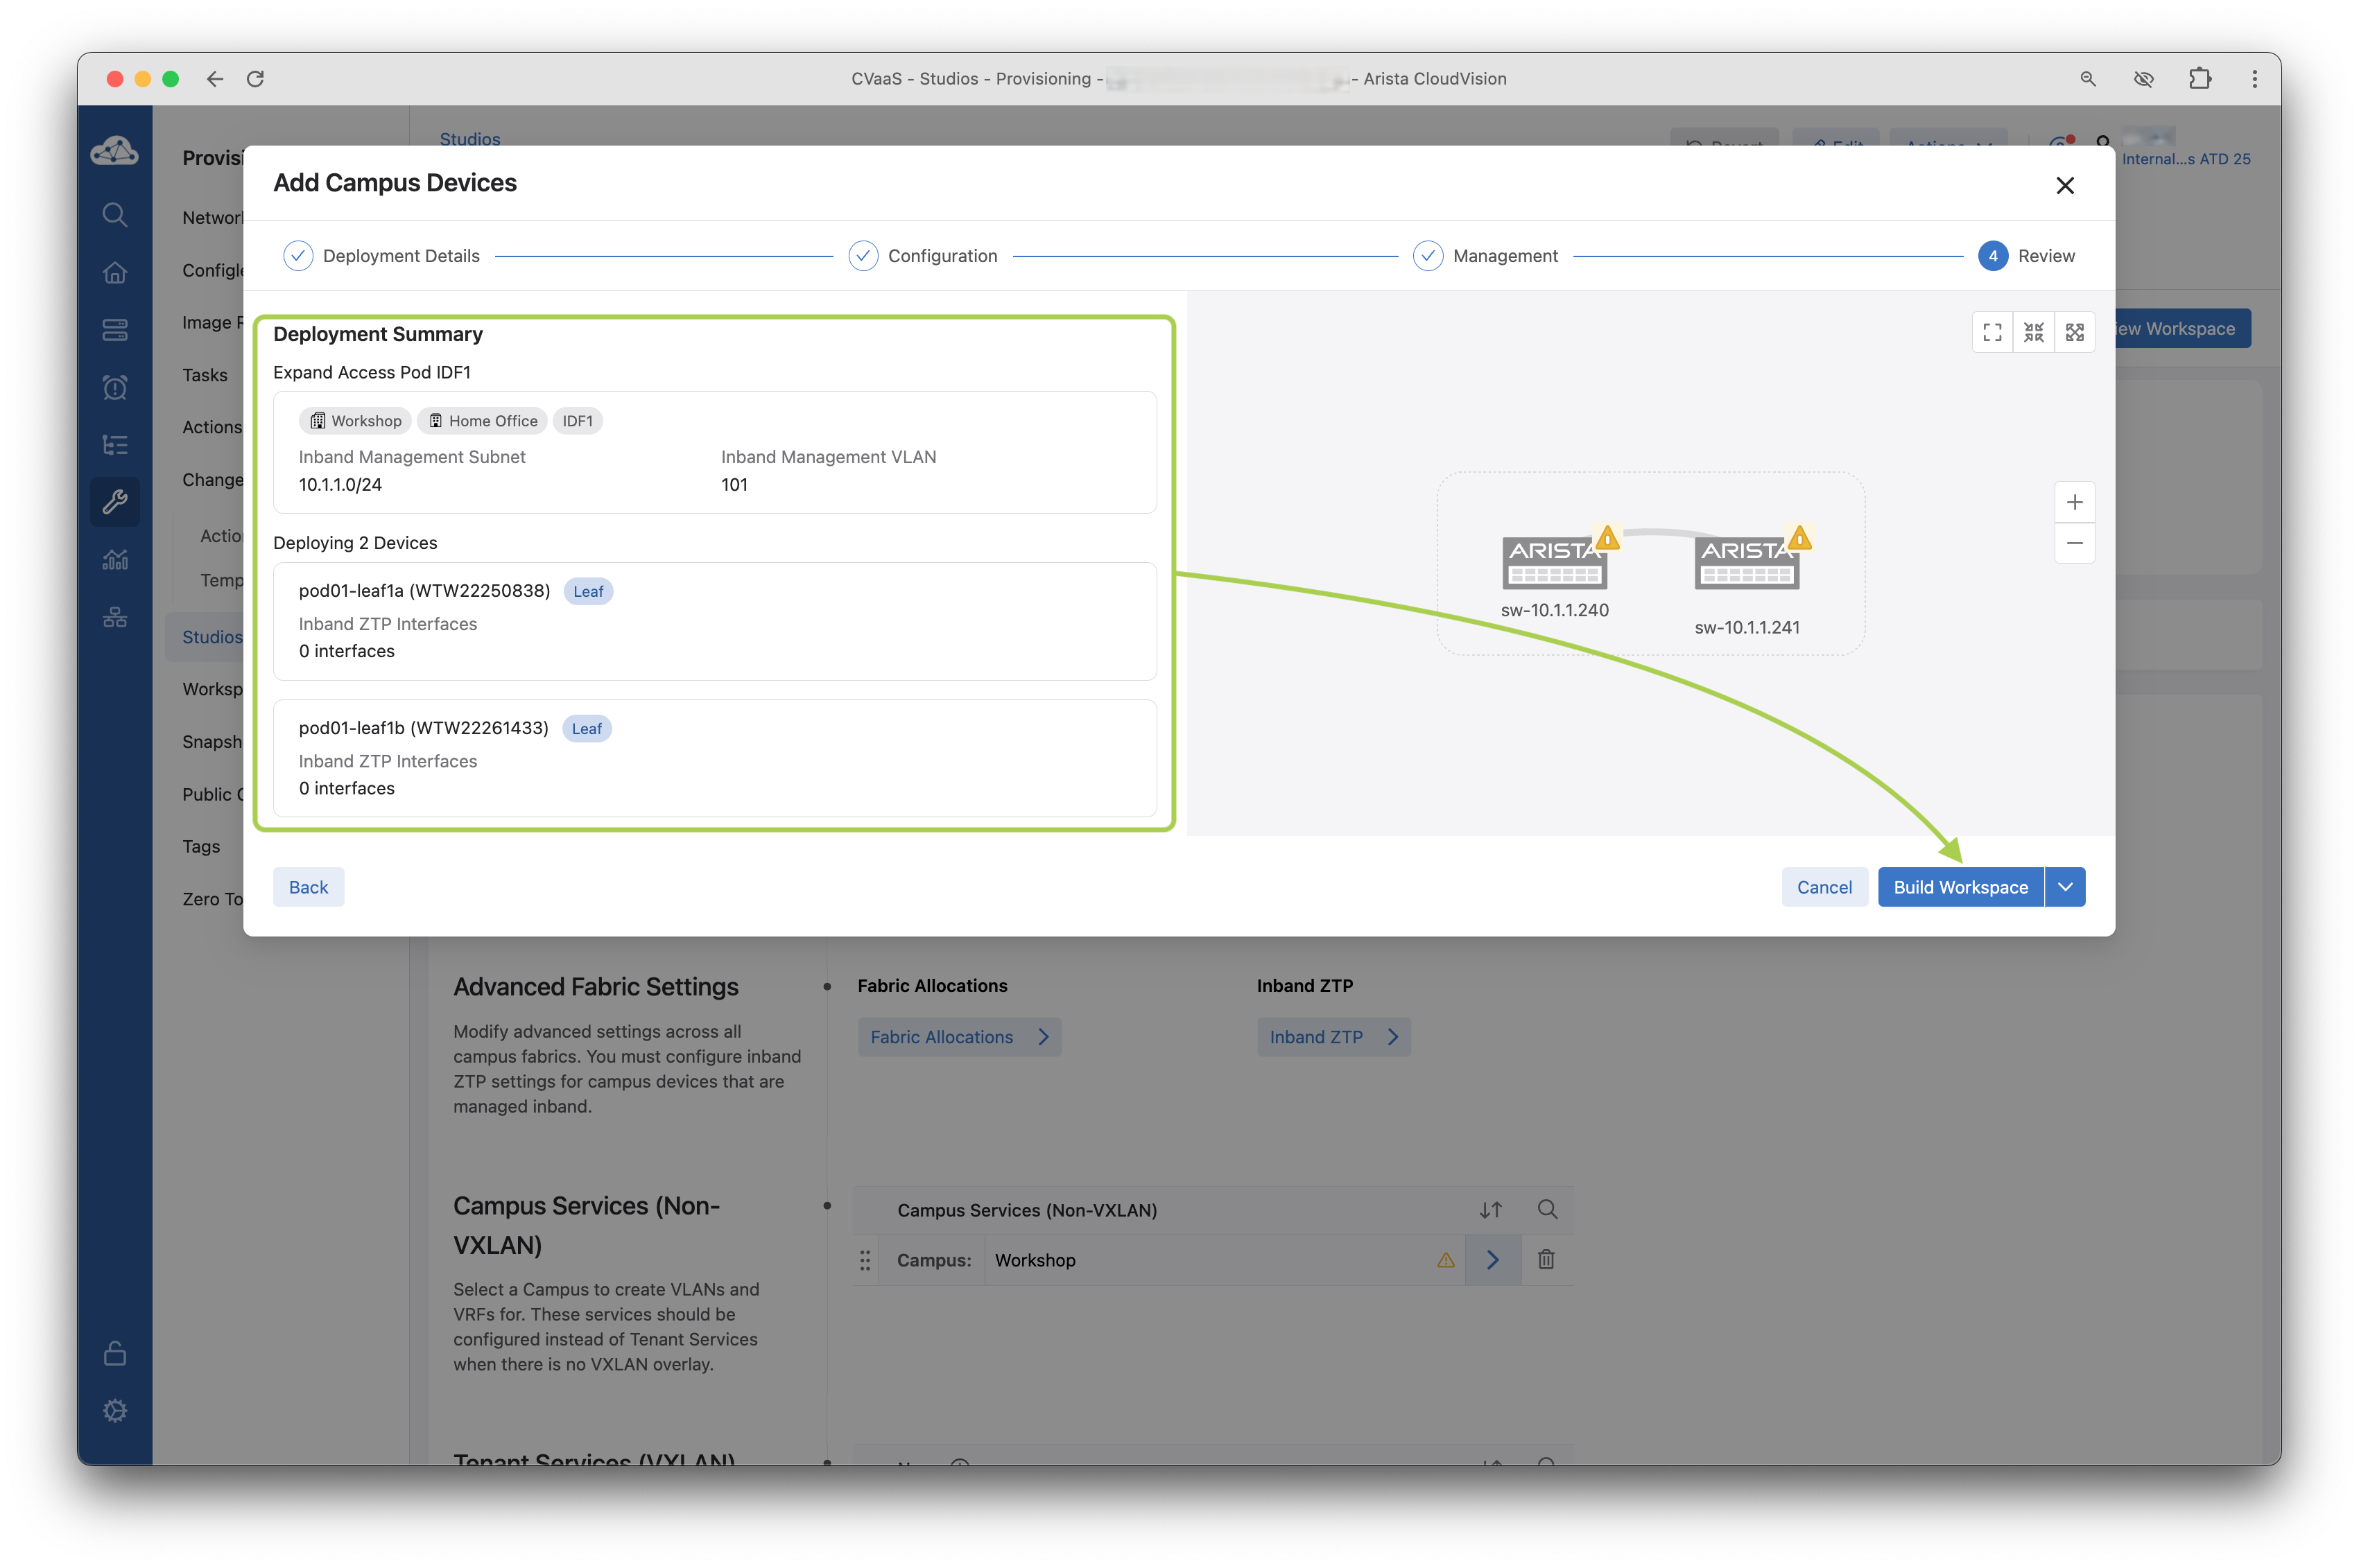Screen dimensions: 2359x1568
Task: Open the wrench Provisioning sidebar icon
Action: [115, 501]
